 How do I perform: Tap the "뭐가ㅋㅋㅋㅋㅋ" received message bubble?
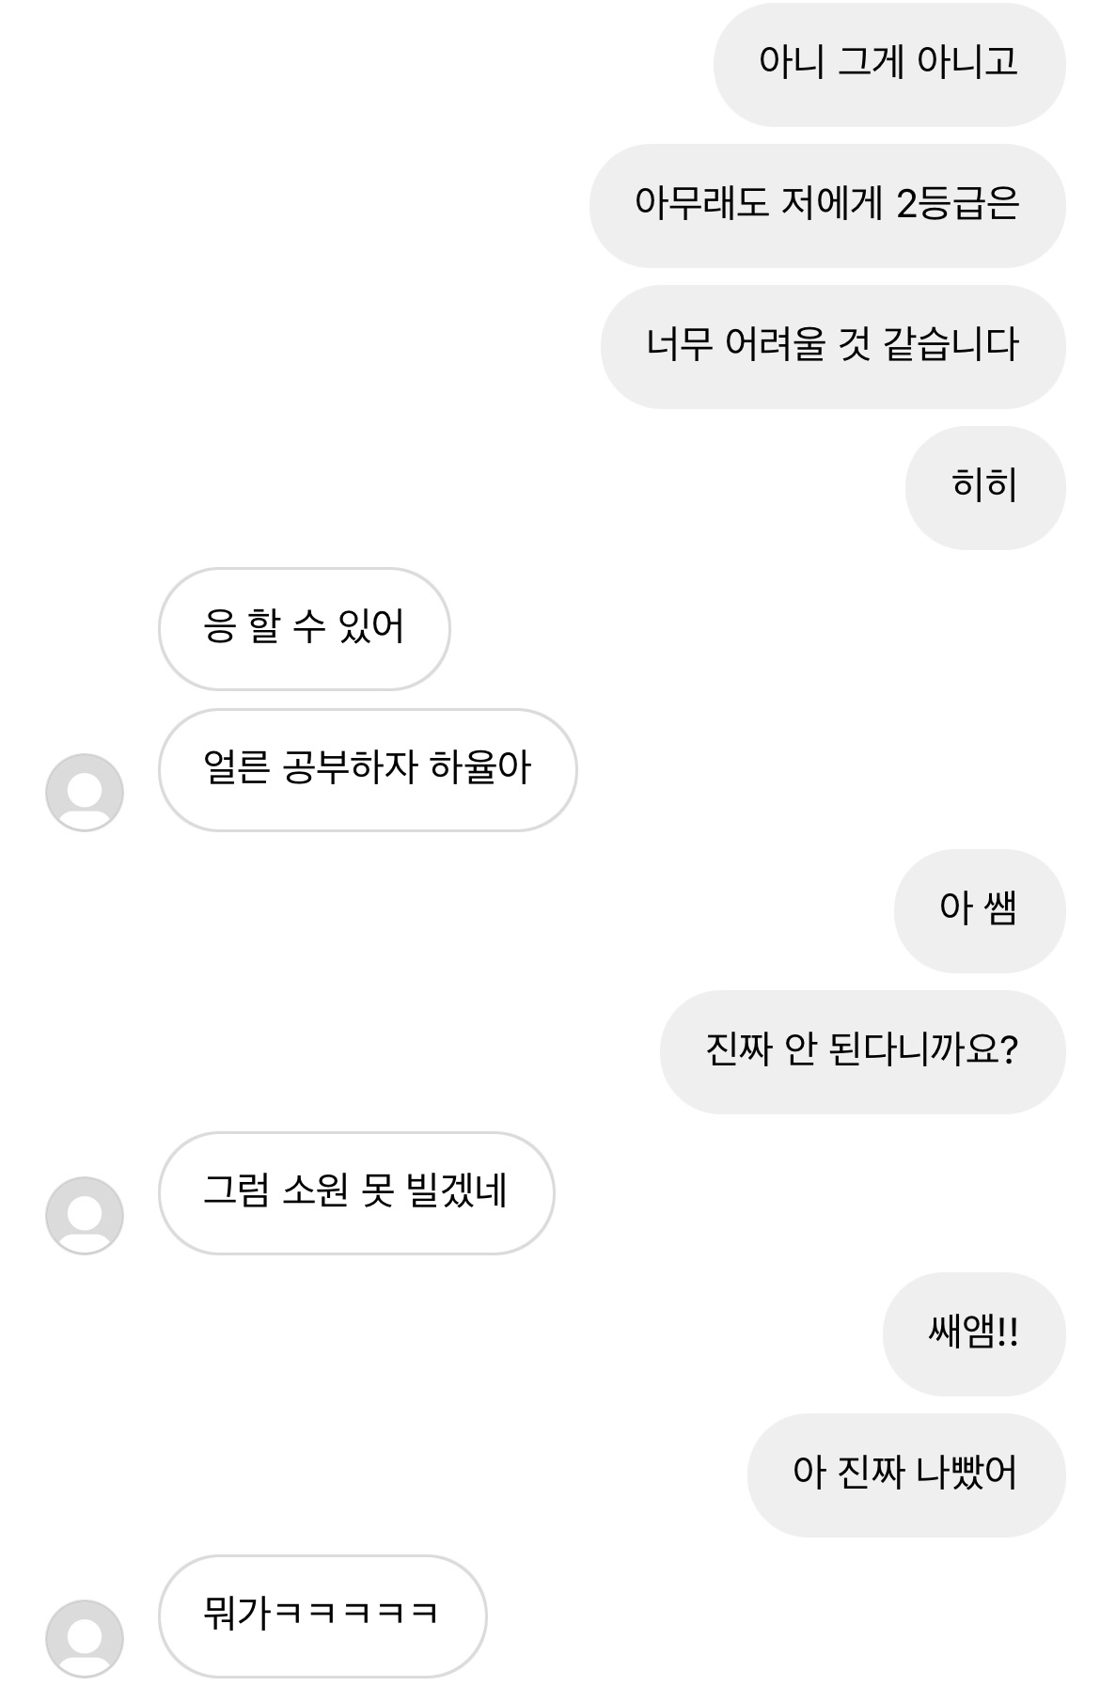point(322,1616)
